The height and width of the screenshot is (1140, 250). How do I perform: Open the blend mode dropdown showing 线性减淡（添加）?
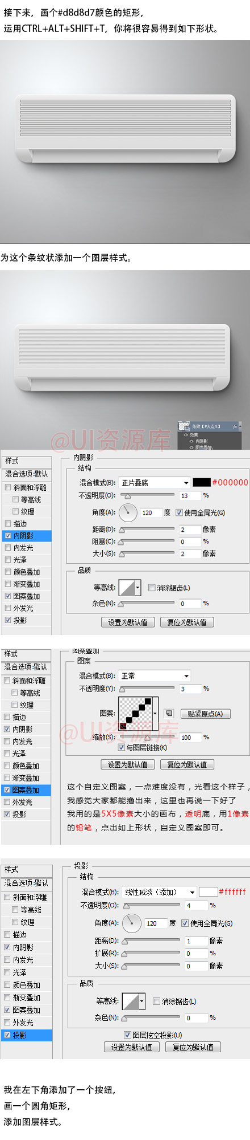[x=159, y=892]
